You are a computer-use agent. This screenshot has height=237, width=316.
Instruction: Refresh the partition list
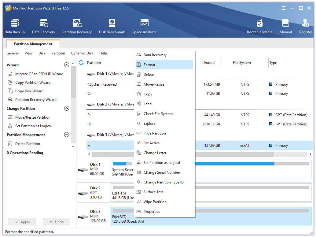click(81, 62)
